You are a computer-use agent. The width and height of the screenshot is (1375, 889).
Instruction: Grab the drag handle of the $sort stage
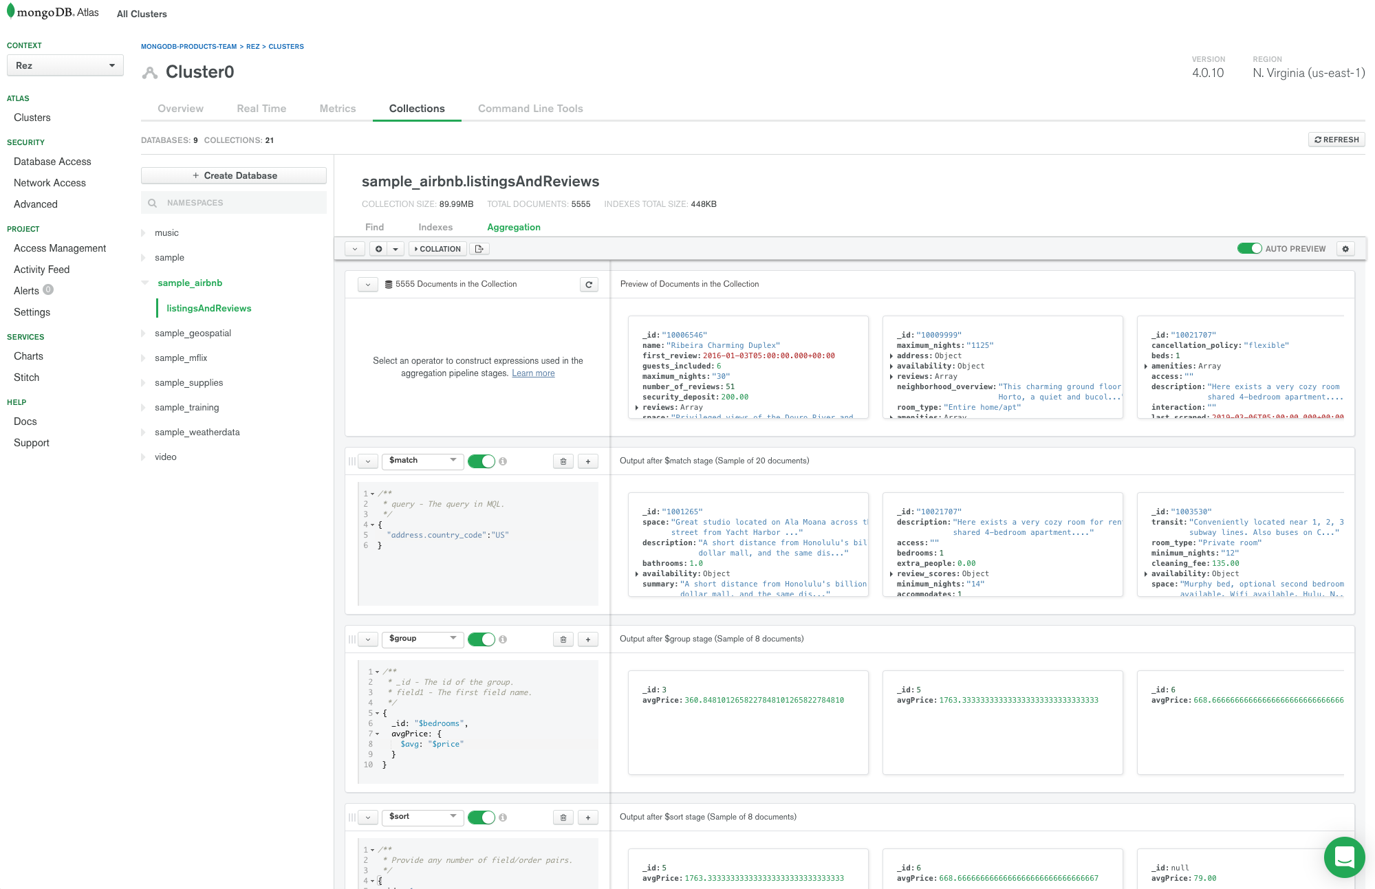tap(352, 817)
